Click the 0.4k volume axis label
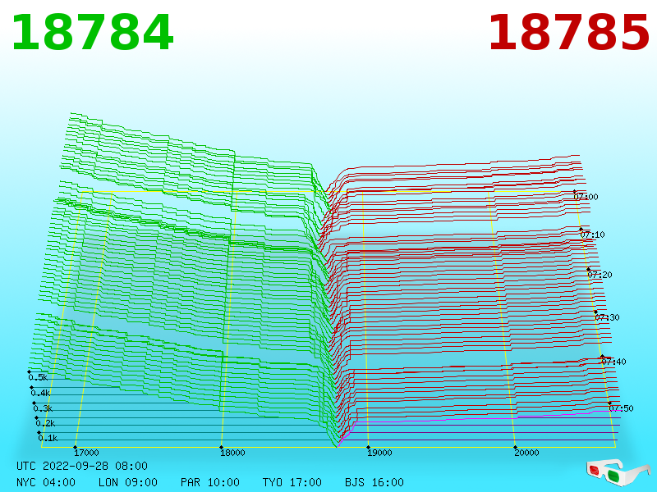This screenshot has height=492, width=657. coord(40,394)
